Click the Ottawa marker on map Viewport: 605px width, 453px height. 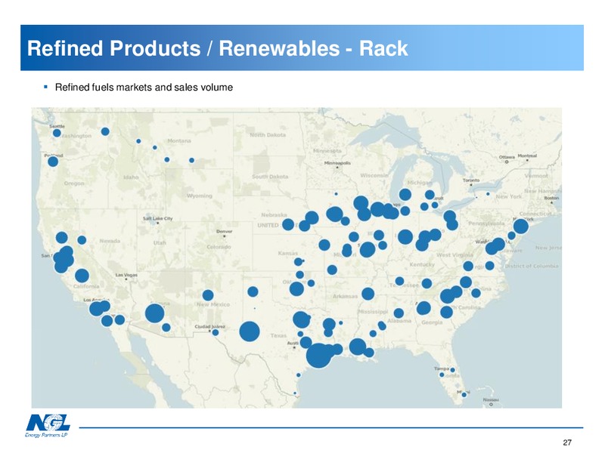tap(507, 162)
